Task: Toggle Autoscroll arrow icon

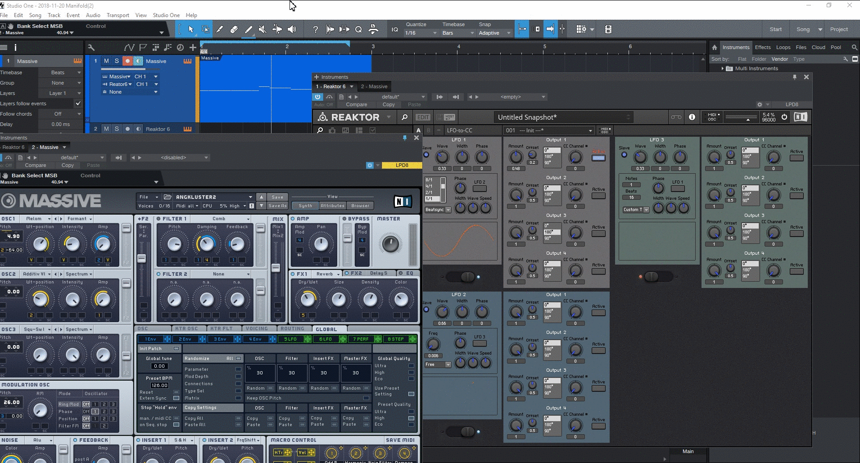Action: click(x=550, y=29)
